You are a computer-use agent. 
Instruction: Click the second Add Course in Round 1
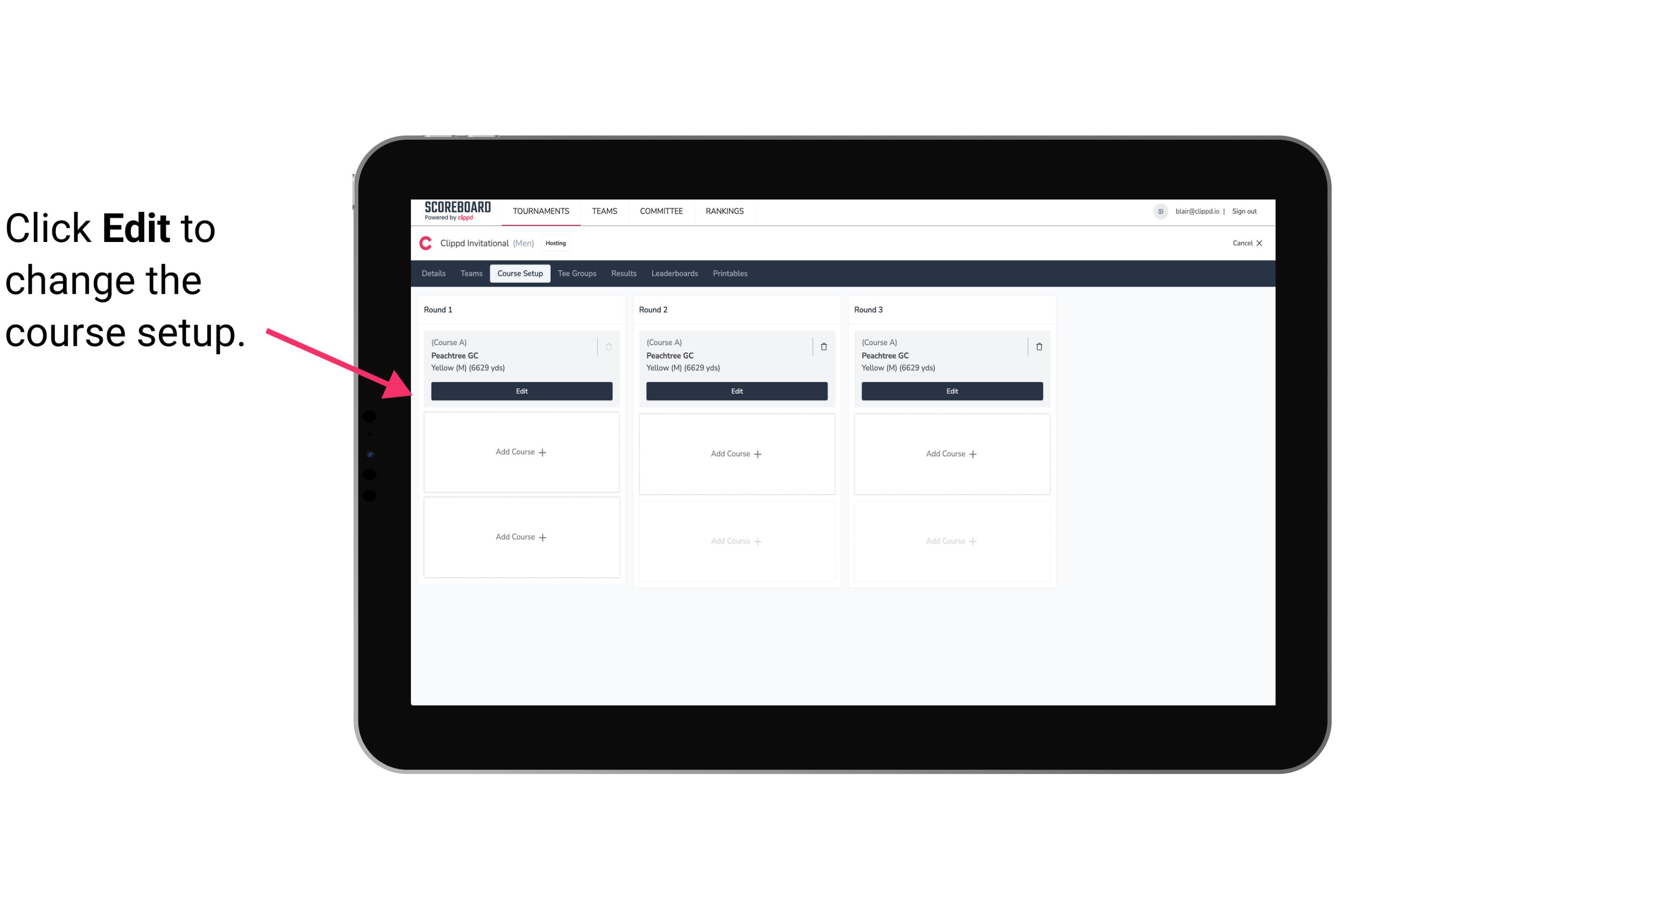[x=521, y=537]
